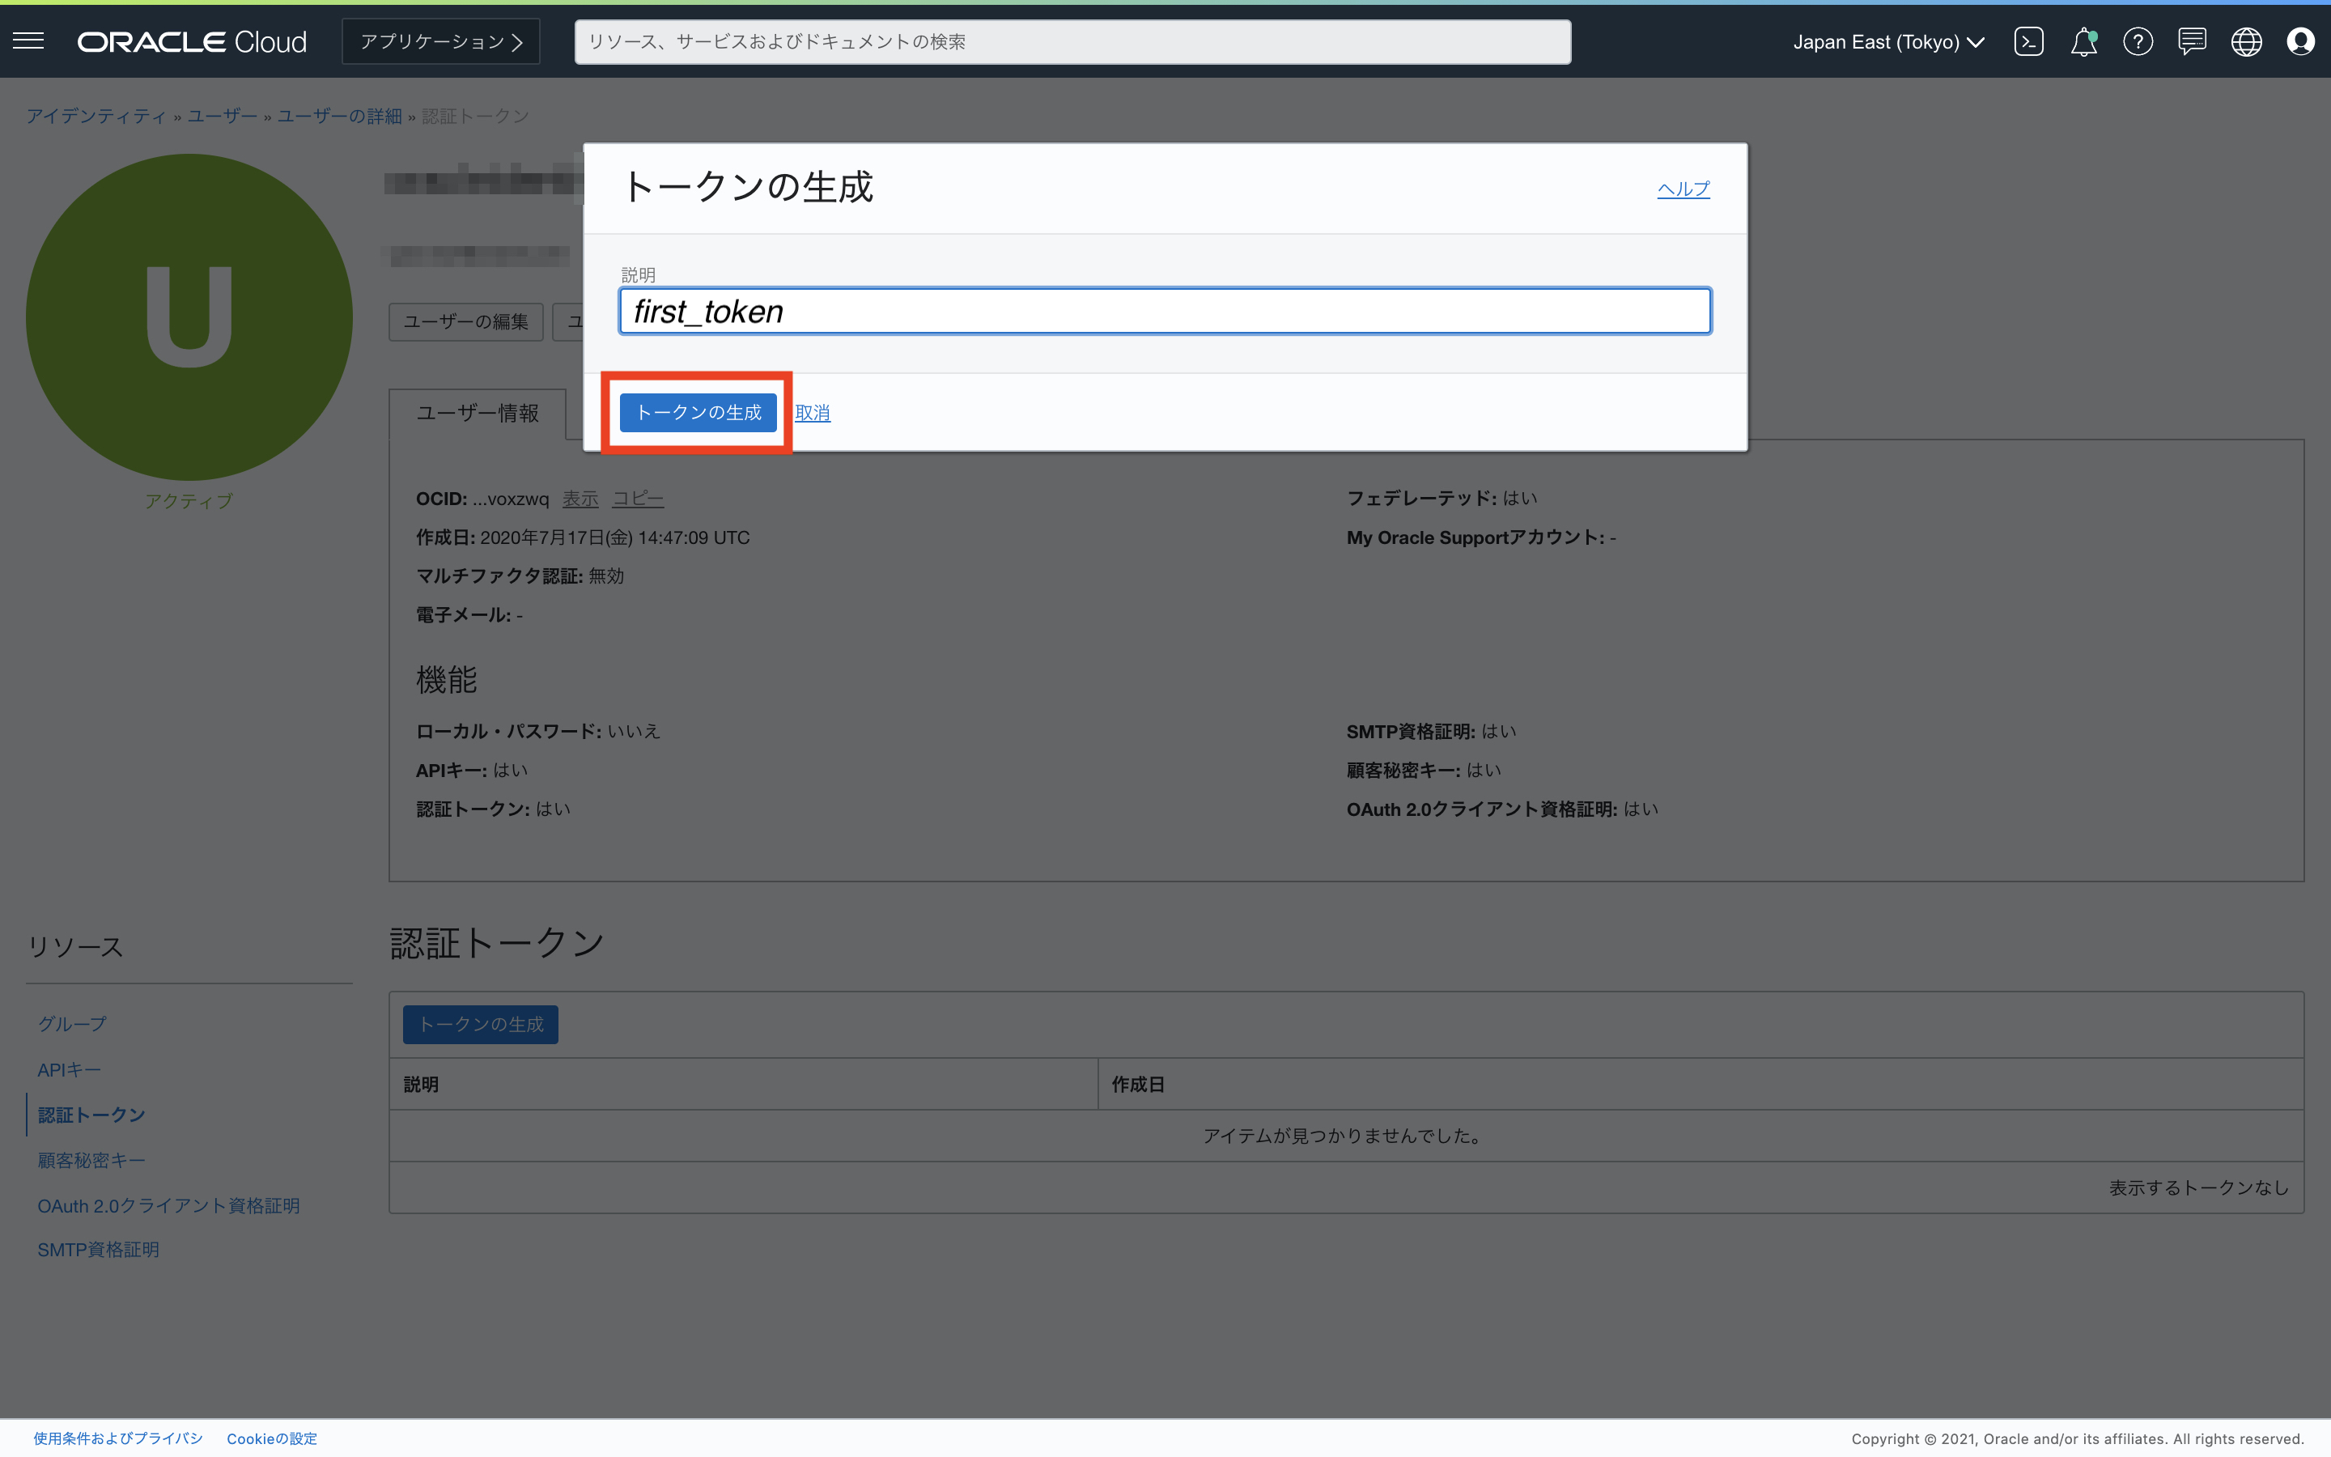Click the blue トークンの生成 button in the dialog
Screen dimensions: 2331x1457
(698, 413)
